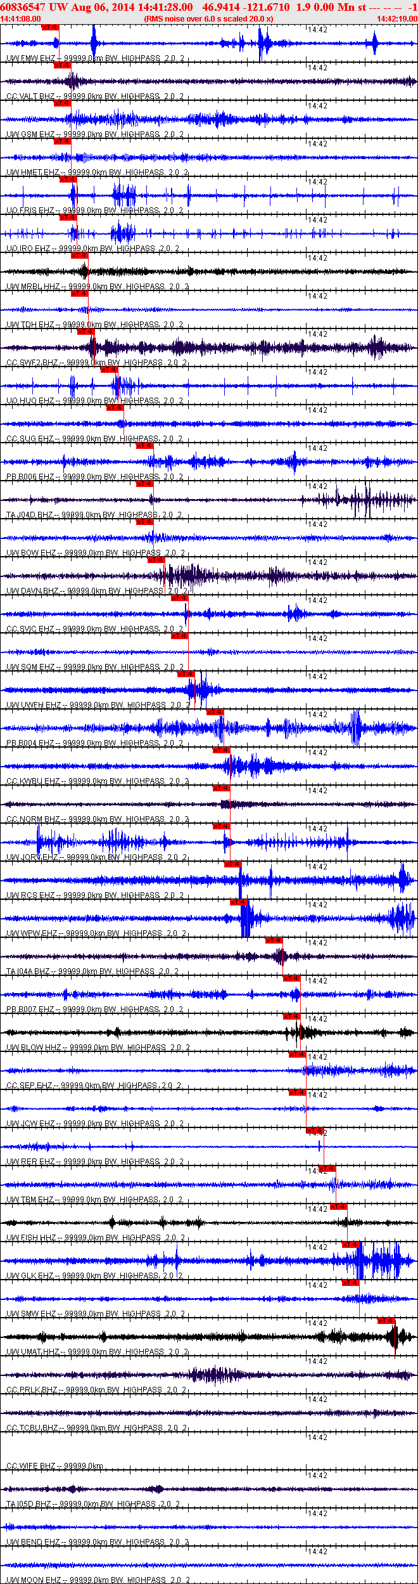Click the CC SUG EHZ station label
Viewport: 418px width, 1584px height.
tap(95, 439)
